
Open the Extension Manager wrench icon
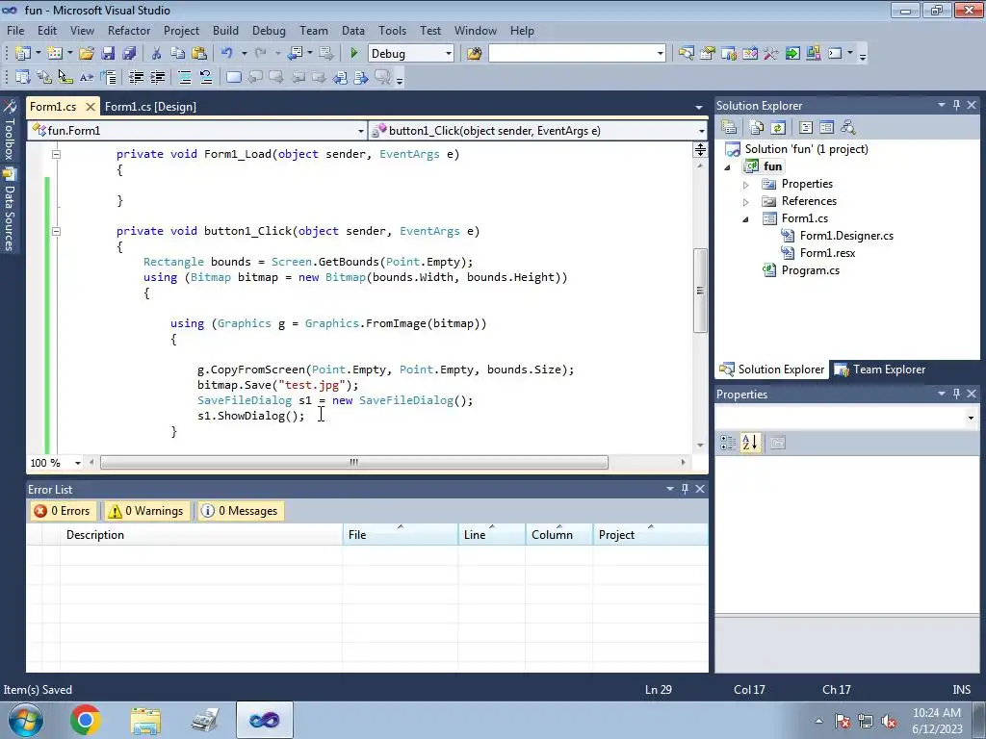pyautogui.click(x=771, y=54)
